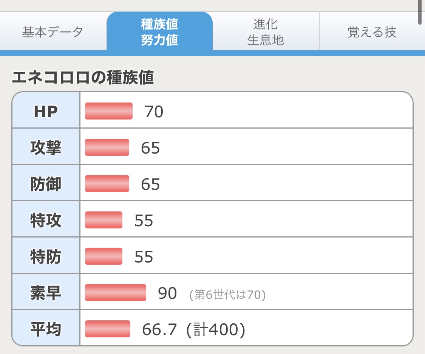The width and height of the screenshot is (425, 354).
Task: Click the 特攻 row label
Action: point(46,220)
